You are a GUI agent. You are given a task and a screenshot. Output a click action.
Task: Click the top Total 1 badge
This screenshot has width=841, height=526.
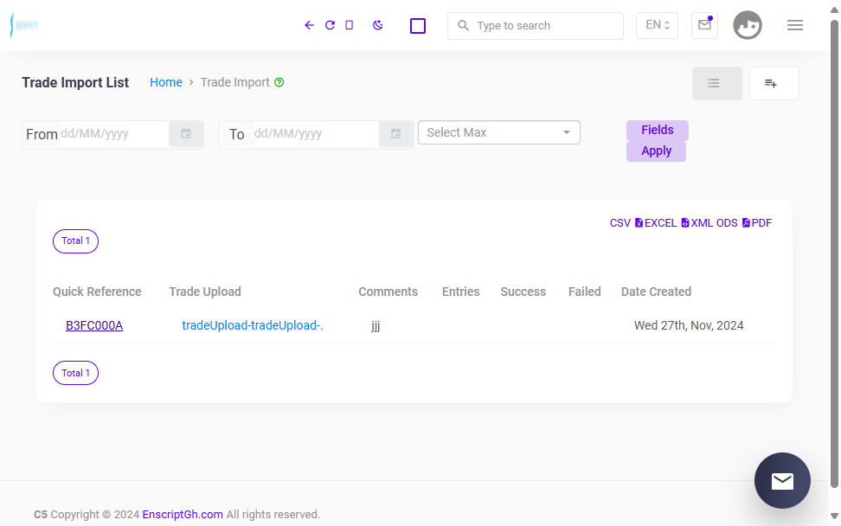[x=75, y=241]
